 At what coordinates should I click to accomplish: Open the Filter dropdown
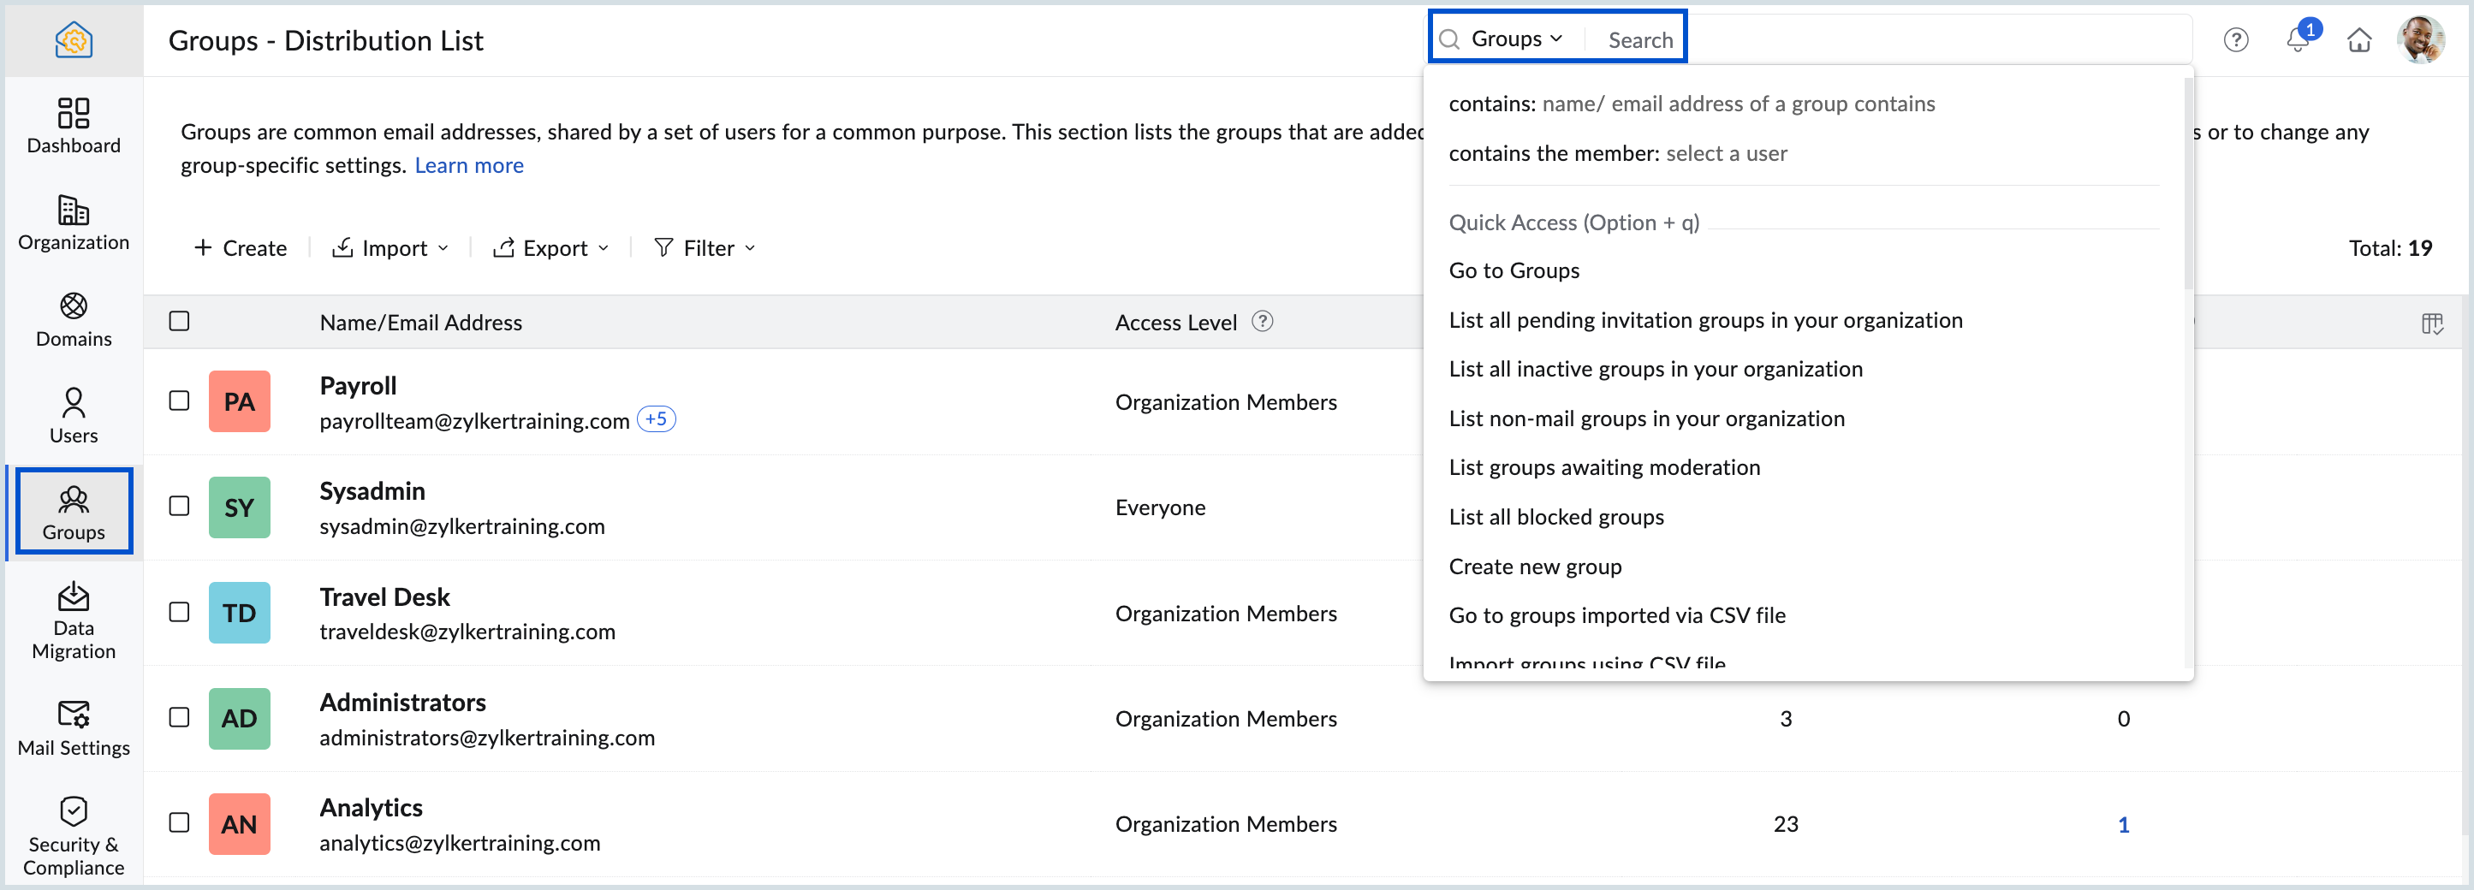pos(705,247)
